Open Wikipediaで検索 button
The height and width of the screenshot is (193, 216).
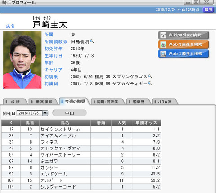(184, 35)
